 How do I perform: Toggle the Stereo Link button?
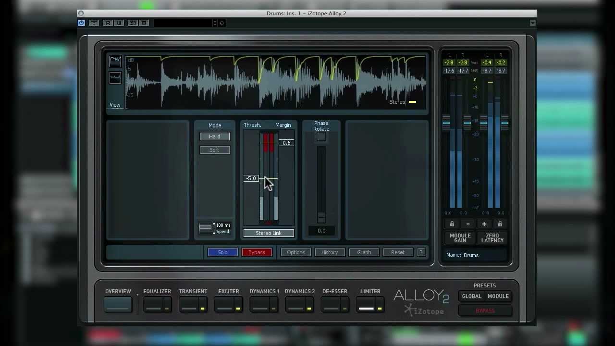click(x=269, y=233)
